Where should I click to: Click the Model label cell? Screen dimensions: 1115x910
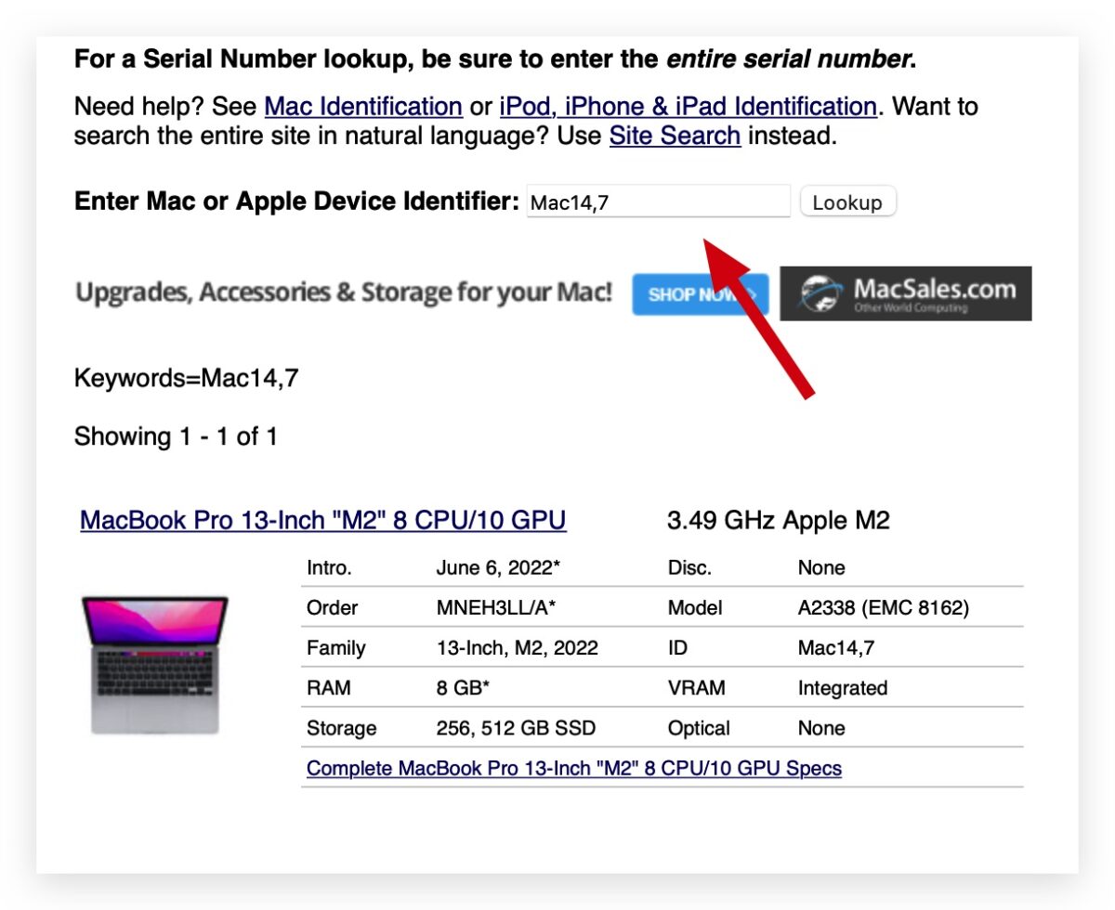[x=694, y=608]
